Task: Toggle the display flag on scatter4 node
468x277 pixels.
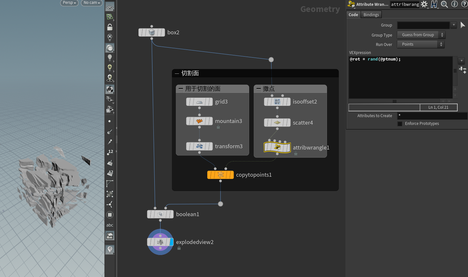Action: coord(288,123)
